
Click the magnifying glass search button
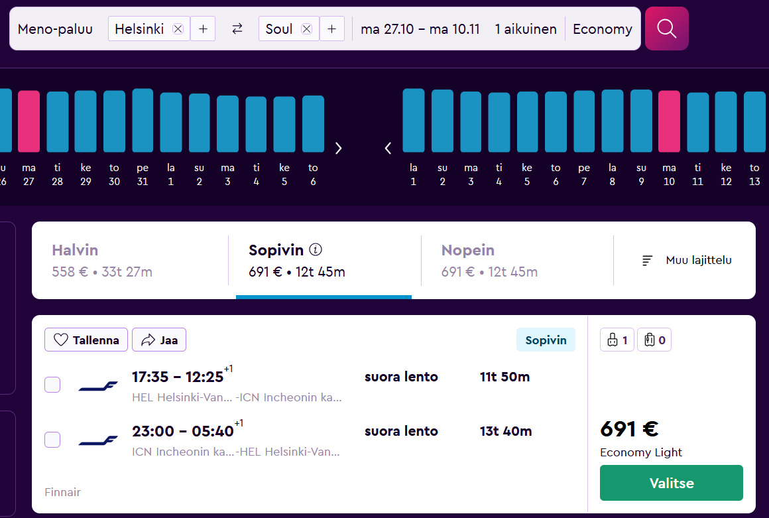pos(666,29)
